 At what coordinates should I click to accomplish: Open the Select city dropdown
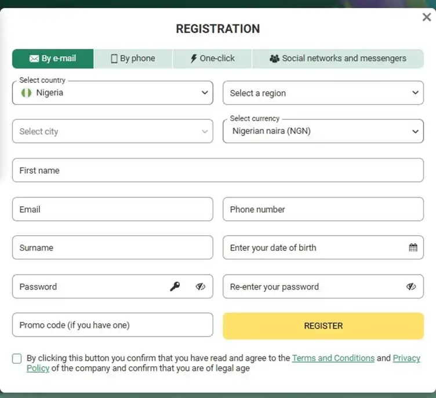112,131
